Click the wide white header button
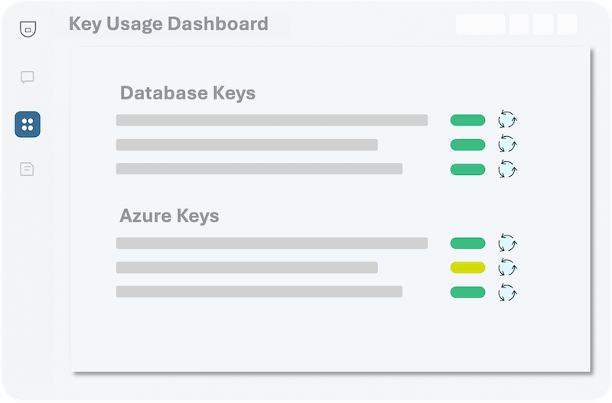 [x=480, y=24]
